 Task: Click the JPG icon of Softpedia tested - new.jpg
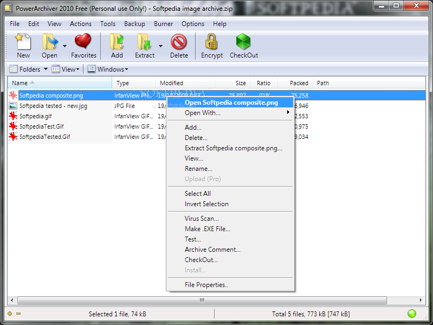[13, 106]
